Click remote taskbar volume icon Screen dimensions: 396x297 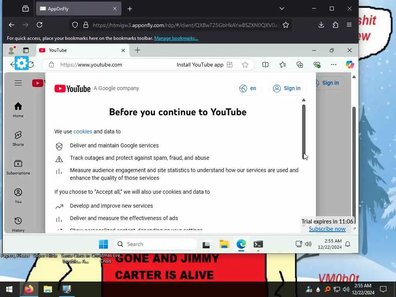[x=308, y=244]
